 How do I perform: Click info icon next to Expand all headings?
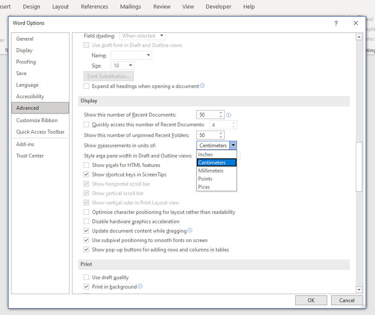point(202,86)
